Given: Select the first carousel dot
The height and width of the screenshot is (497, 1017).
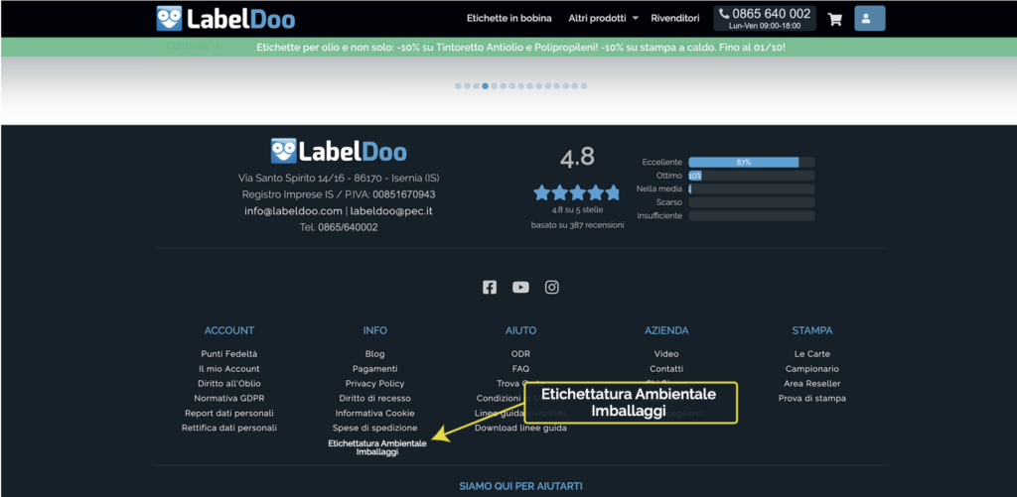Looking at the screenshot, I should (x=458, y=85).
